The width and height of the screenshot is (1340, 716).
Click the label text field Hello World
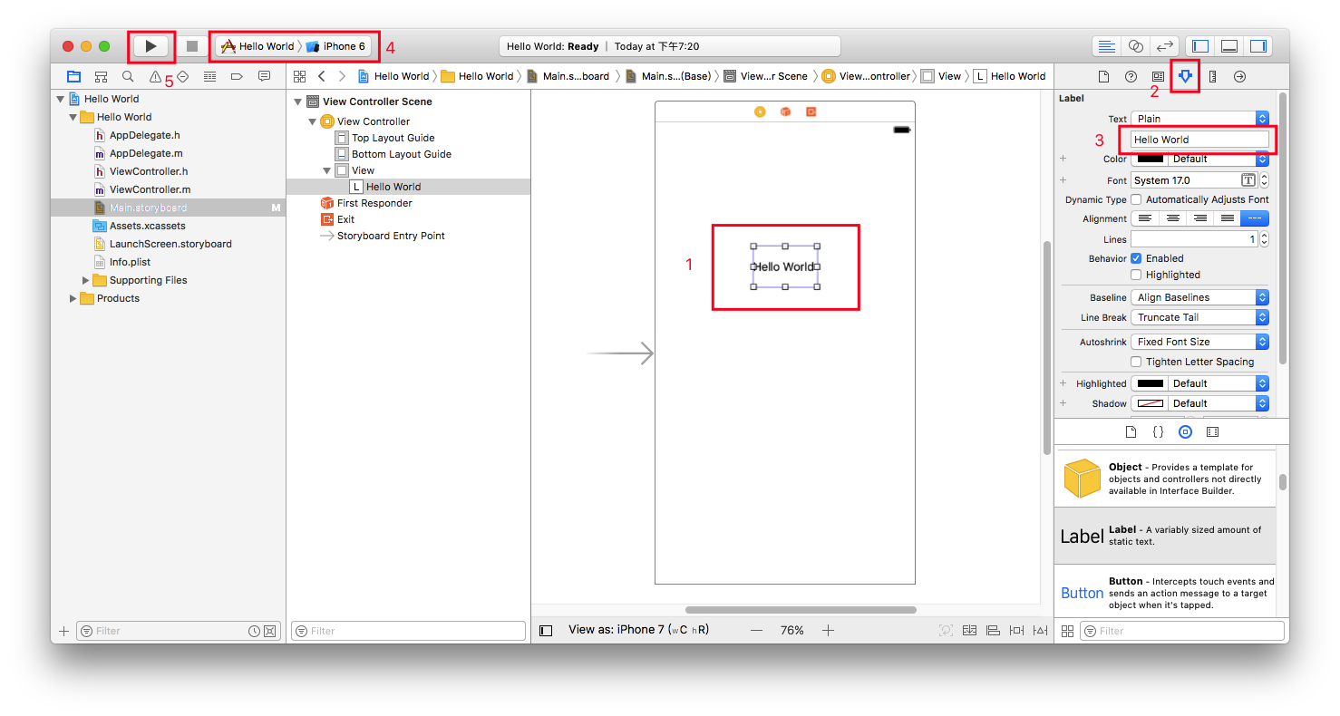[x=1200, y=140]
